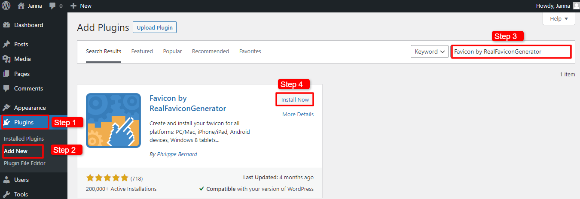Open Favicon by RealFaviconGenerator title link

tap(188, 103)
